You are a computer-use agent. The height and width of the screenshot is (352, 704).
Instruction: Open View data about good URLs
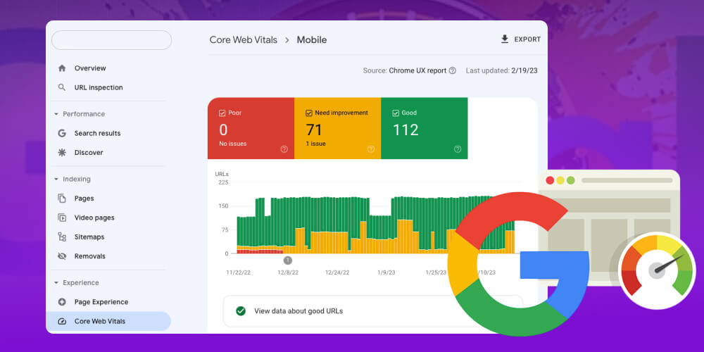click(372, 310)
